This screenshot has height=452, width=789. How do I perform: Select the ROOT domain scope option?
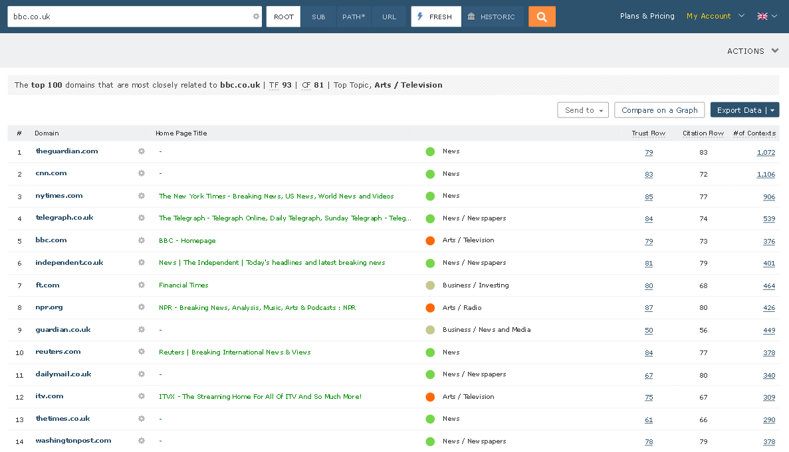click(x=283, y=17)
